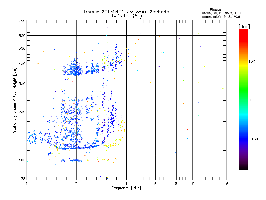Click the x-axis tick label '2'
The image size is (266, 200).
point(76,184)
